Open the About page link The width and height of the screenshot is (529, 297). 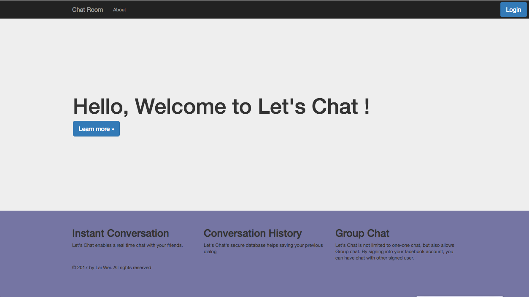(119, 9)
